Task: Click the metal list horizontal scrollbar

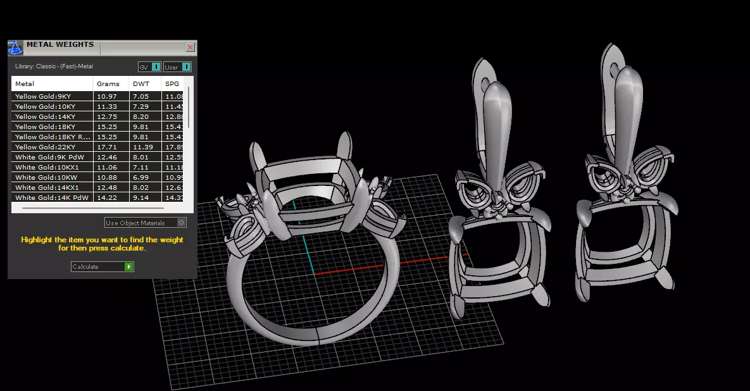Action: [x=93, y=208]
